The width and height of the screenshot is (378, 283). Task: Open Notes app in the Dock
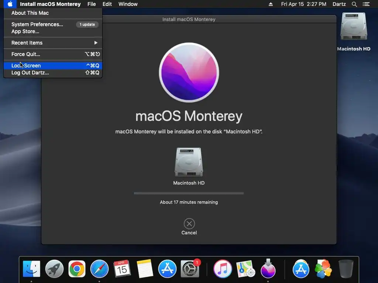tap(145, 269)
